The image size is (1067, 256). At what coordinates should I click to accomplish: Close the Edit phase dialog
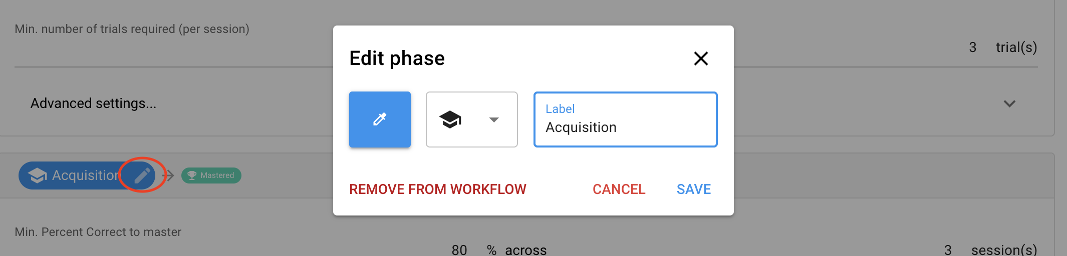point(701,58)
